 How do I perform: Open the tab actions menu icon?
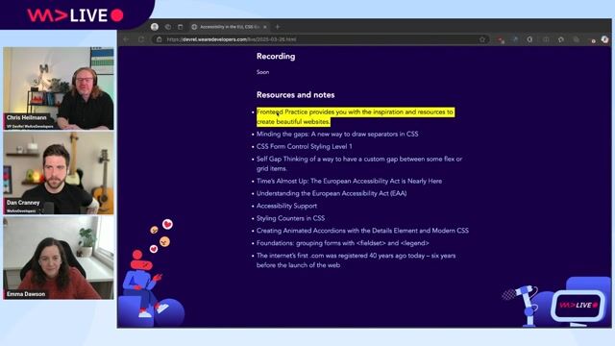[x=180, y=27]
